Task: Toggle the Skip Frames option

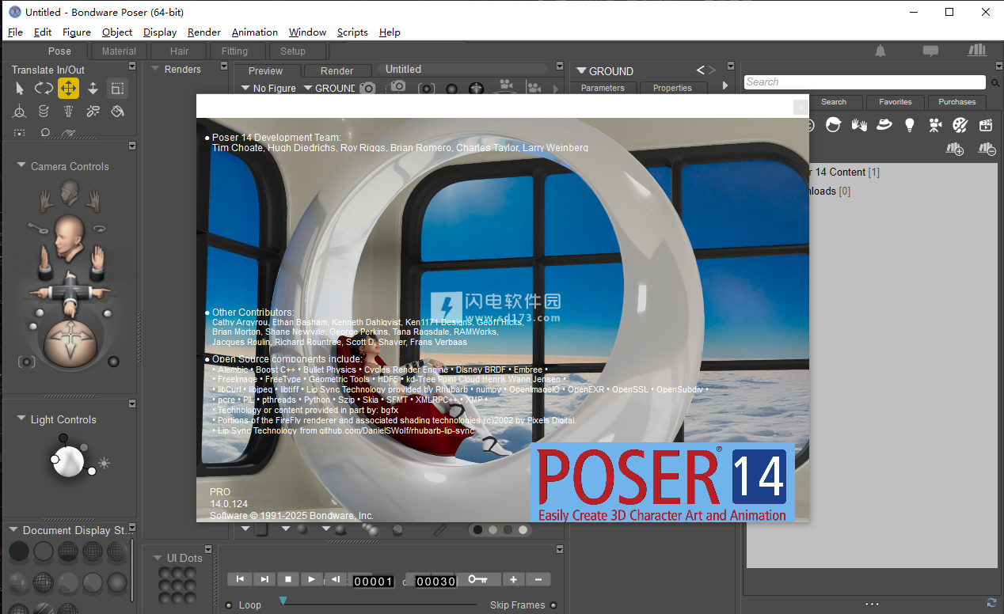Action: (x=553, y=605)
